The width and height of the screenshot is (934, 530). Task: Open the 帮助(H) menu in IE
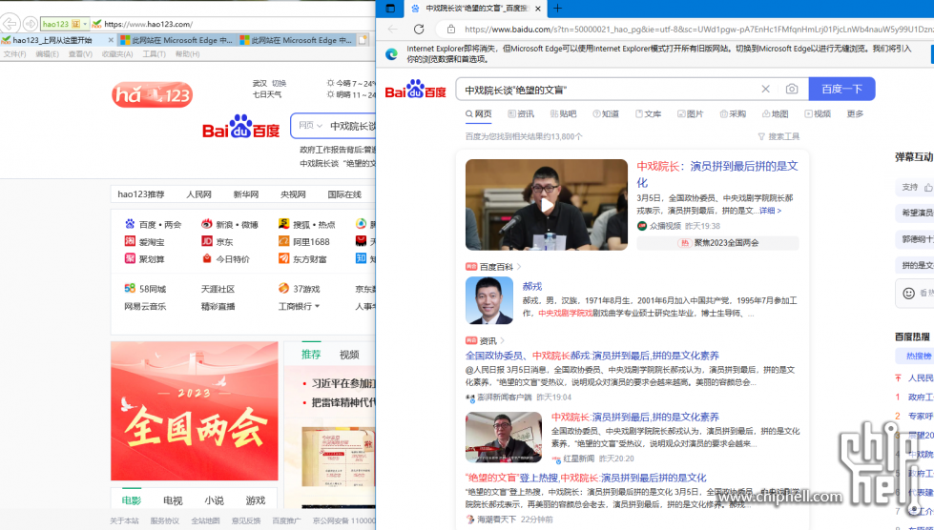coord(187,54)
